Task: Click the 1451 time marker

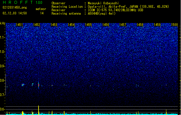Action: pos(19,25)
